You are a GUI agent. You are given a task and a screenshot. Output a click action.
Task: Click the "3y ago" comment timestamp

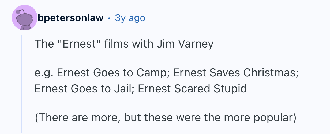tap(130, 18)
